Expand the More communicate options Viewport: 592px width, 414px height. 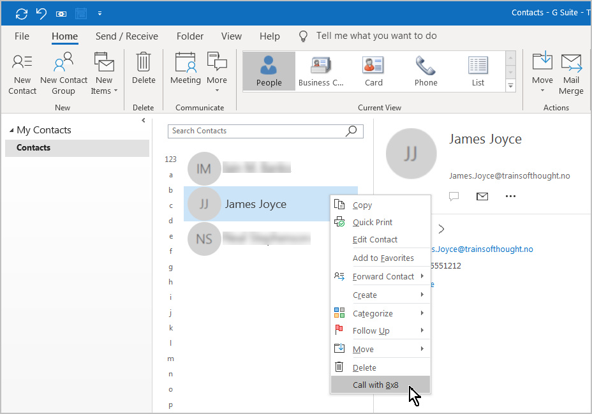(217, 70)
